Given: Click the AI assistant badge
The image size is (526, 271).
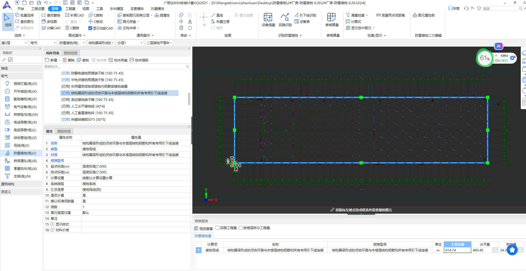Looking at the screenshot, I should tap(499, 46).
